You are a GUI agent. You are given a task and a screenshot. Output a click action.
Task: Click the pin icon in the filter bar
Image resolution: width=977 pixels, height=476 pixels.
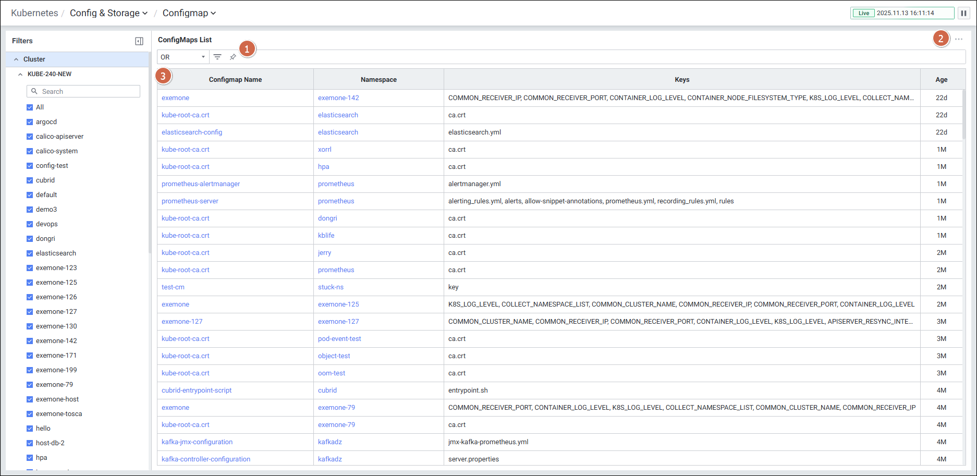click(x=233, y=57)
